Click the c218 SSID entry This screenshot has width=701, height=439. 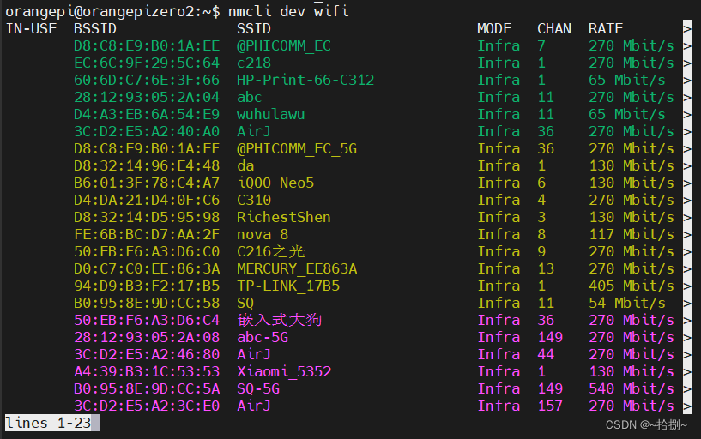[253, 63]
